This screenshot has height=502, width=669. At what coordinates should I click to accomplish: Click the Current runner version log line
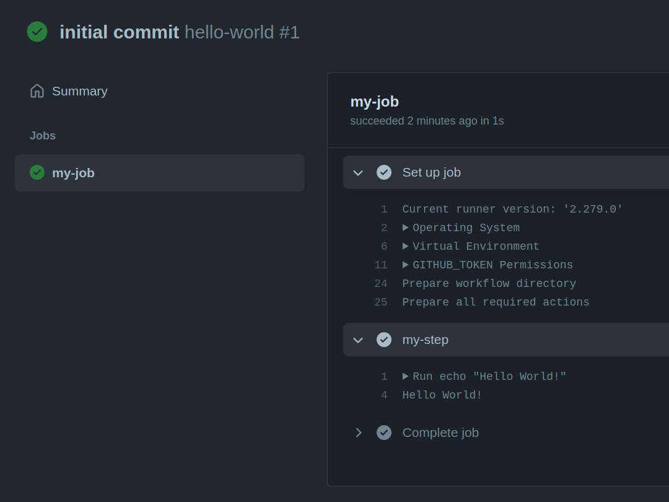pyautogui.click(x=512, y=209)
